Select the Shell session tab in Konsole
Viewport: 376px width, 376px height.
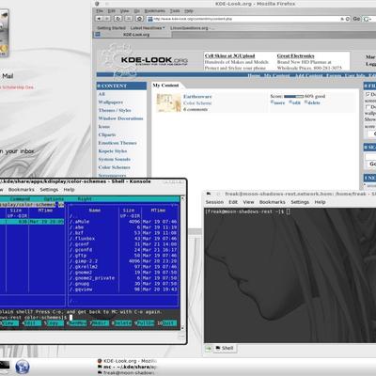point(225,348)
